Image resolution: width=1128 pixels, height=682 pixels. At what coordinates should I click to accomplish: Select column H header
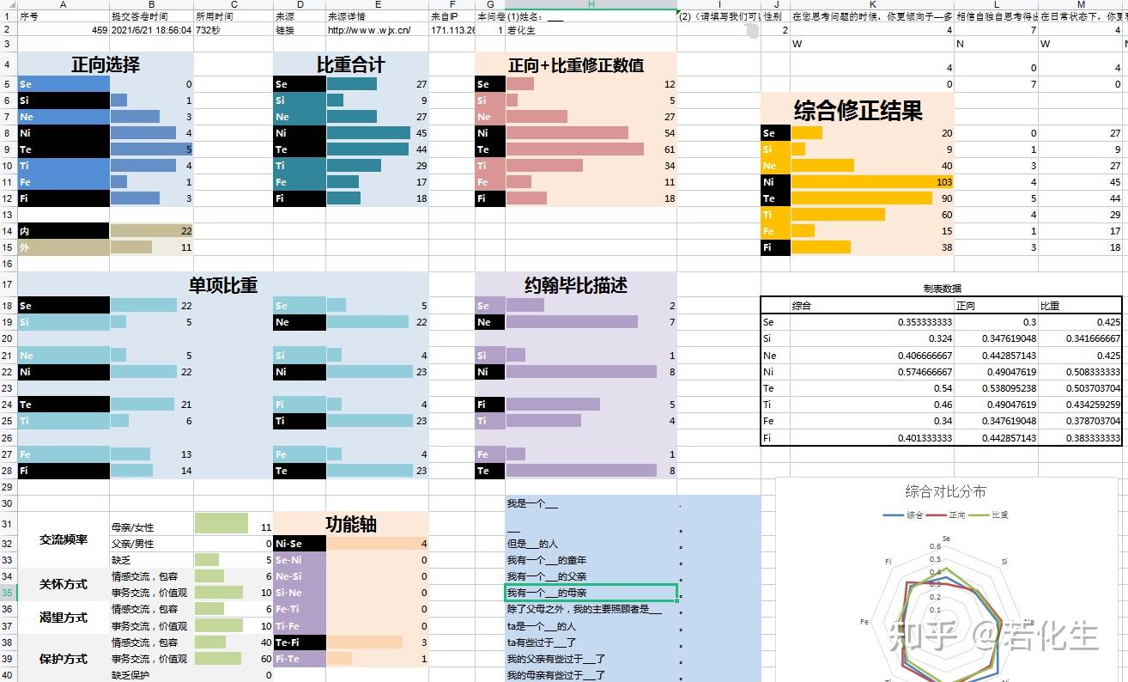(x=591, y=4)
